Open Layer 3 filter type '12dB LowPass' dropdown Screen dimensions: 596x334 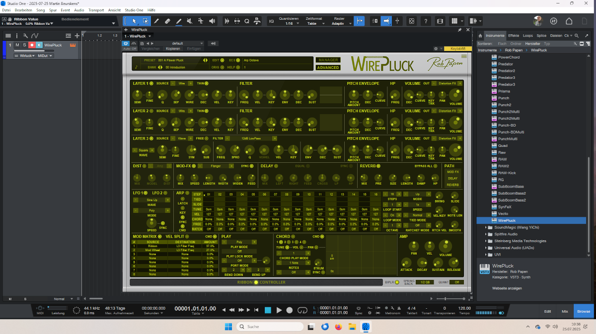[250, 138]
